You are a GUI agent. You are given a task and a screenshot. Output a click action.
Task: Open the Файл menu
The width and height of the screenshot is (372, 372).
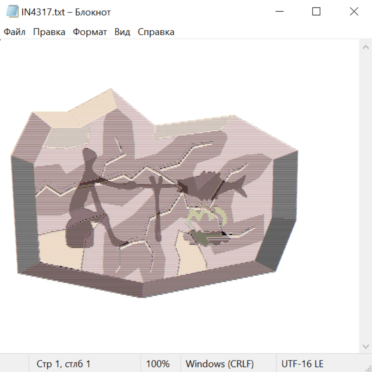14,32
